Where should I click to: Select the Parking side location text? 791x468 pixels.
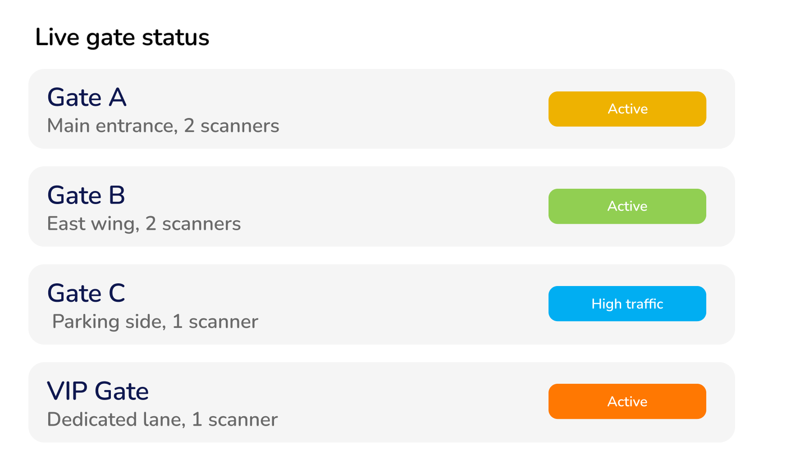tap(109, 322)
